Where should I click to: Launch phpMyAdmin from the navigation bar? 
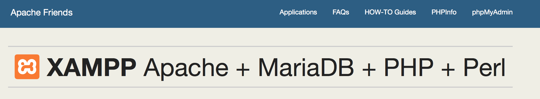tap(492, 12)
